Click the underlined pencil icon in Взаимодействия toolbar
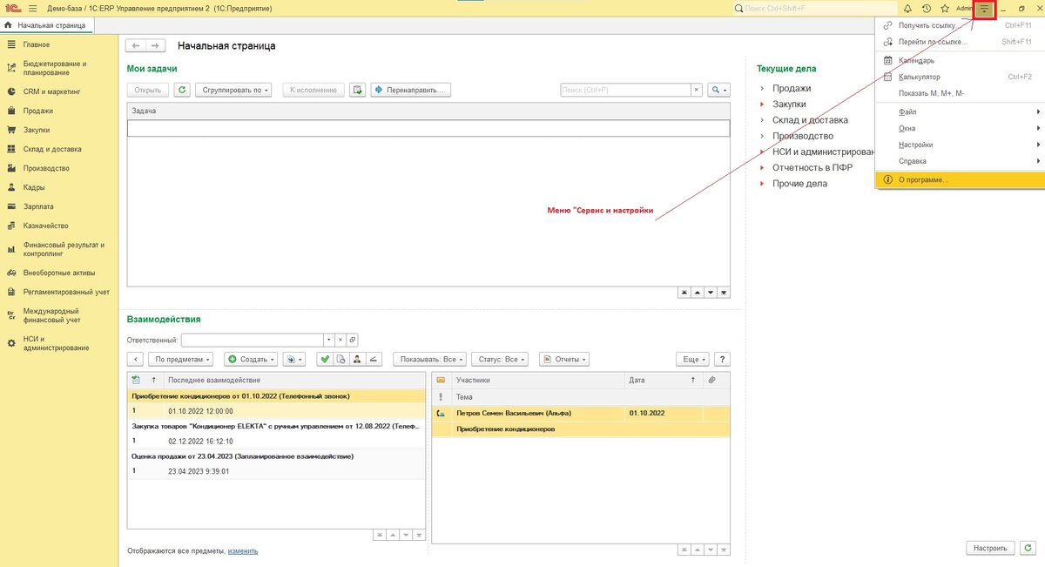Image resolution: width=1045 pixels, height=567 pixels. click(x=374, y=359)
